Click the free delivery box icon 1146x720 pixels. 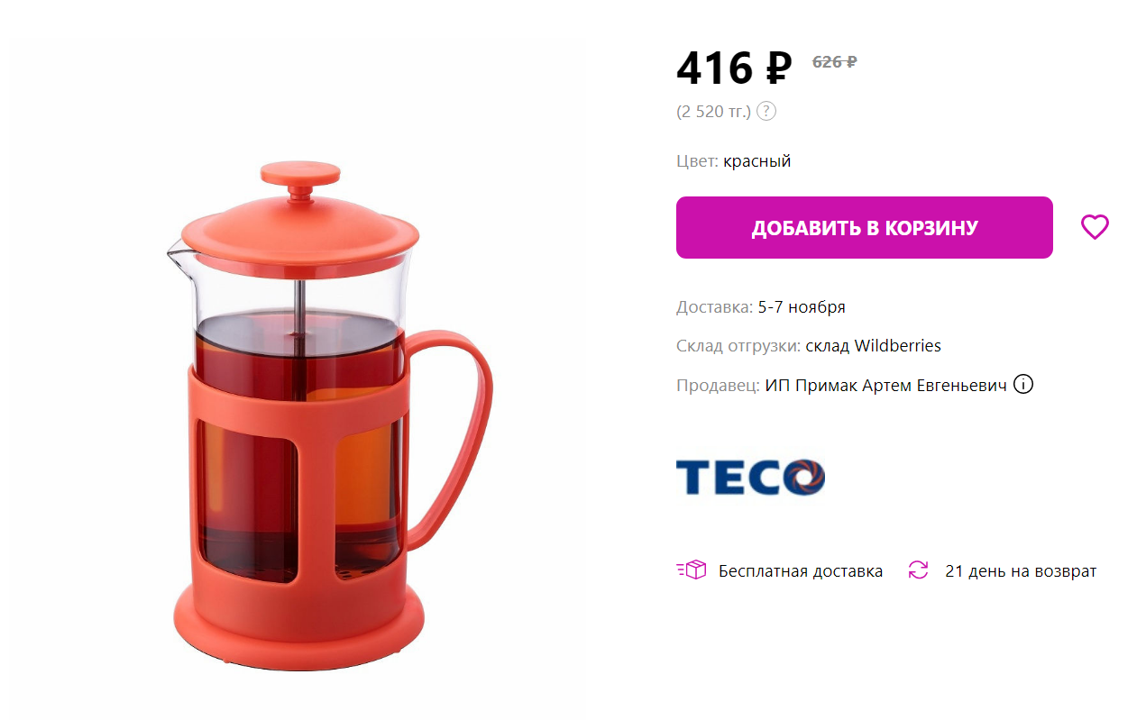coord(692,570)
